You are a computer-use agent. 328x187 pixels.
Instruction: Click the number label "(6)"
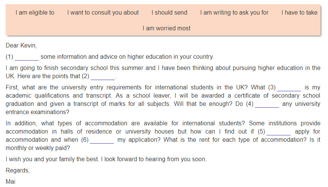85,140
